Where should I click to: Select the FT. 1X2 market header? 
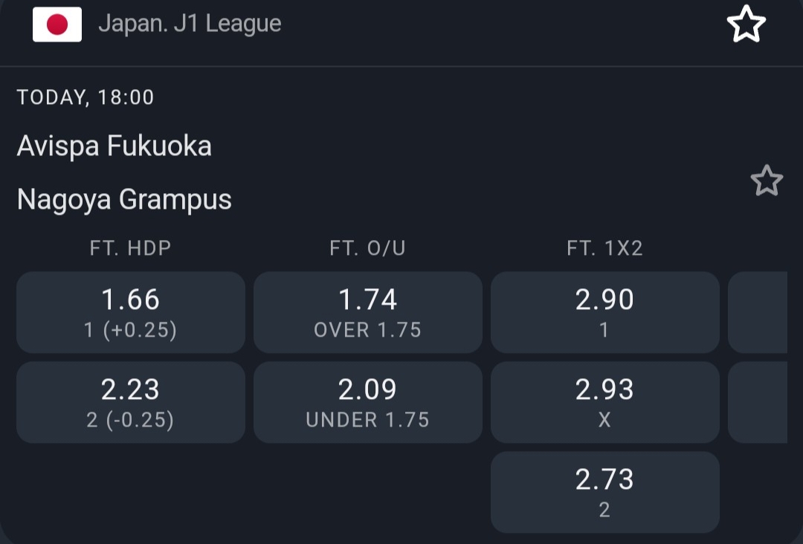(x=604, y=249)
